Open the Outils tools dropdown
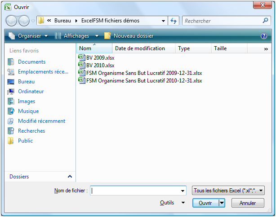The image size is (276, 217). pos(172,203)
